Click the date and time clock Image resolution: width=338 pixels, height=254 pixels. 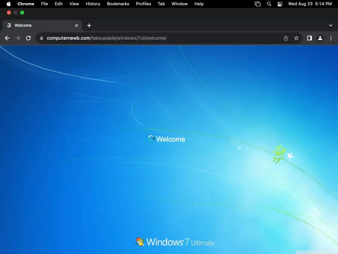(x=310, y=4)
